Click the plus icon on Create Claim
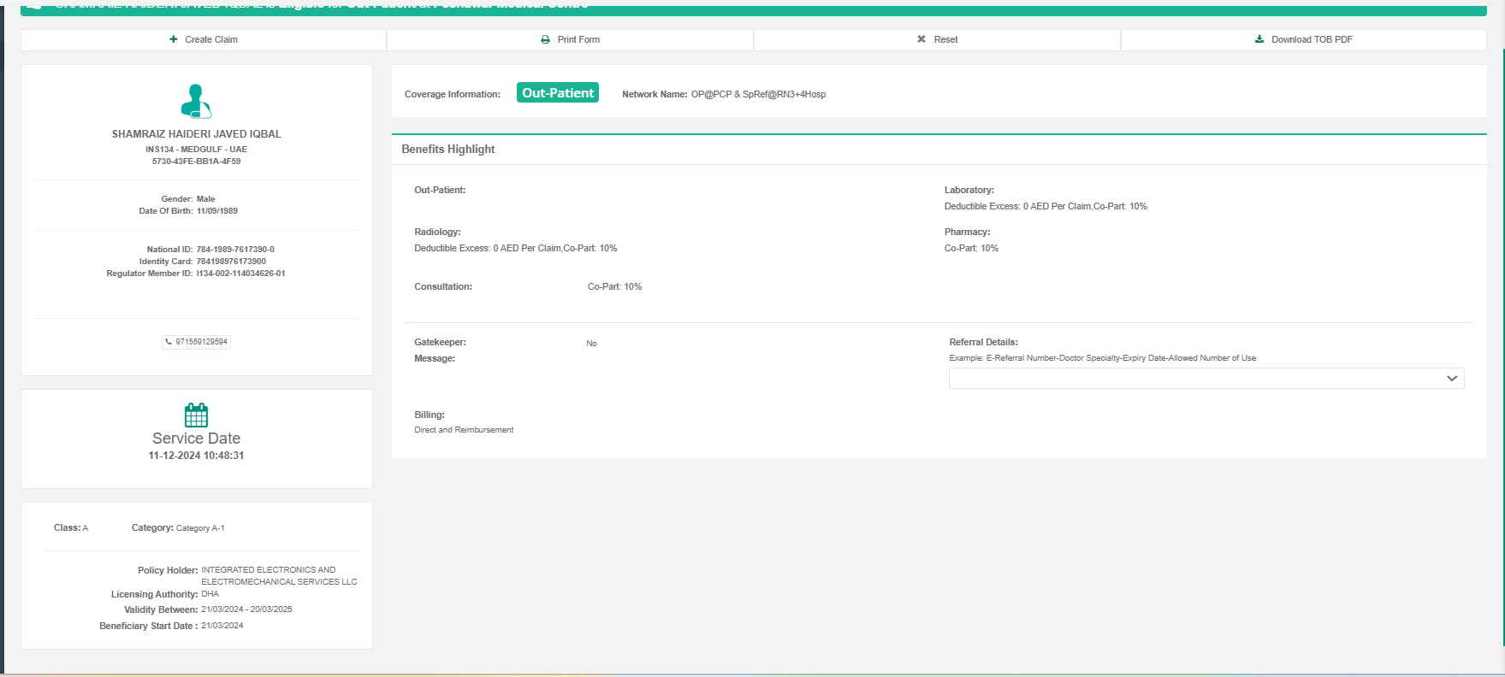 [x=174, y=39]
